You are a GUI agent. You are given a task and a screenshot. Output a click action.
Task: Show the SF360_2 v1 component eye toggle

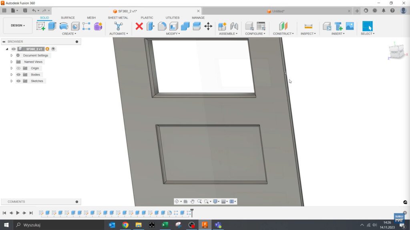coord(14,49)
